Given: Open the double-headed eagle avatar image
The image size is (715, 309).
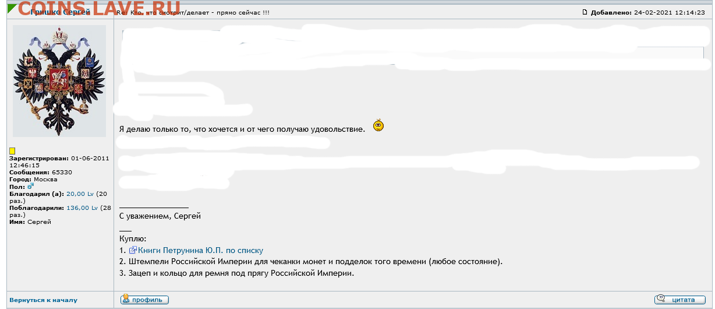Looking at the screenshot, I should [59, 81].
